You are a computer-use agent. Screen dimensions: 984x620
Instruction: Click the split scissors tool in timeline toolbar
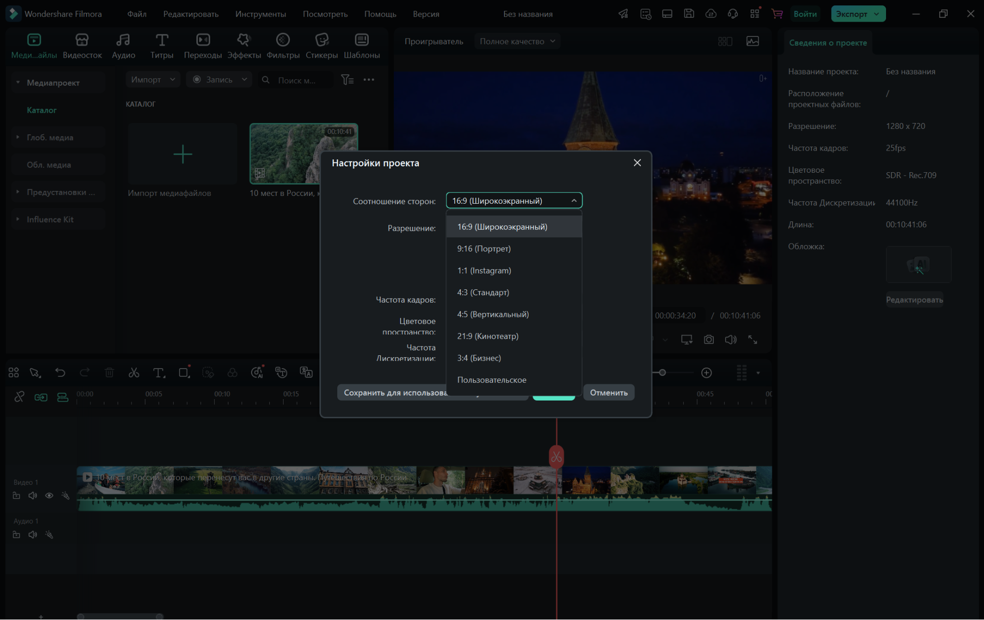134,373
